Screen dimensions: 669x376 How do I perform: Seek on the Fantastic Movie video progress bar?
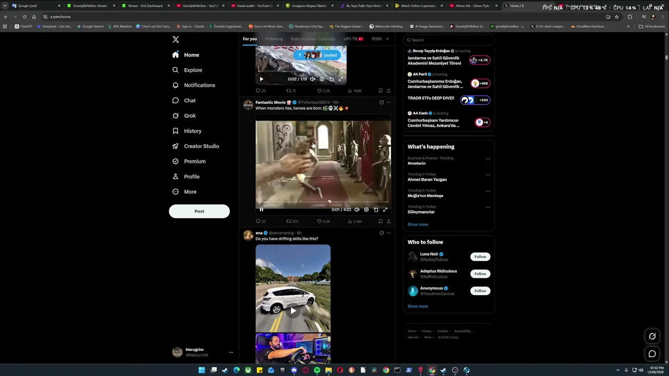pos(323,201)
